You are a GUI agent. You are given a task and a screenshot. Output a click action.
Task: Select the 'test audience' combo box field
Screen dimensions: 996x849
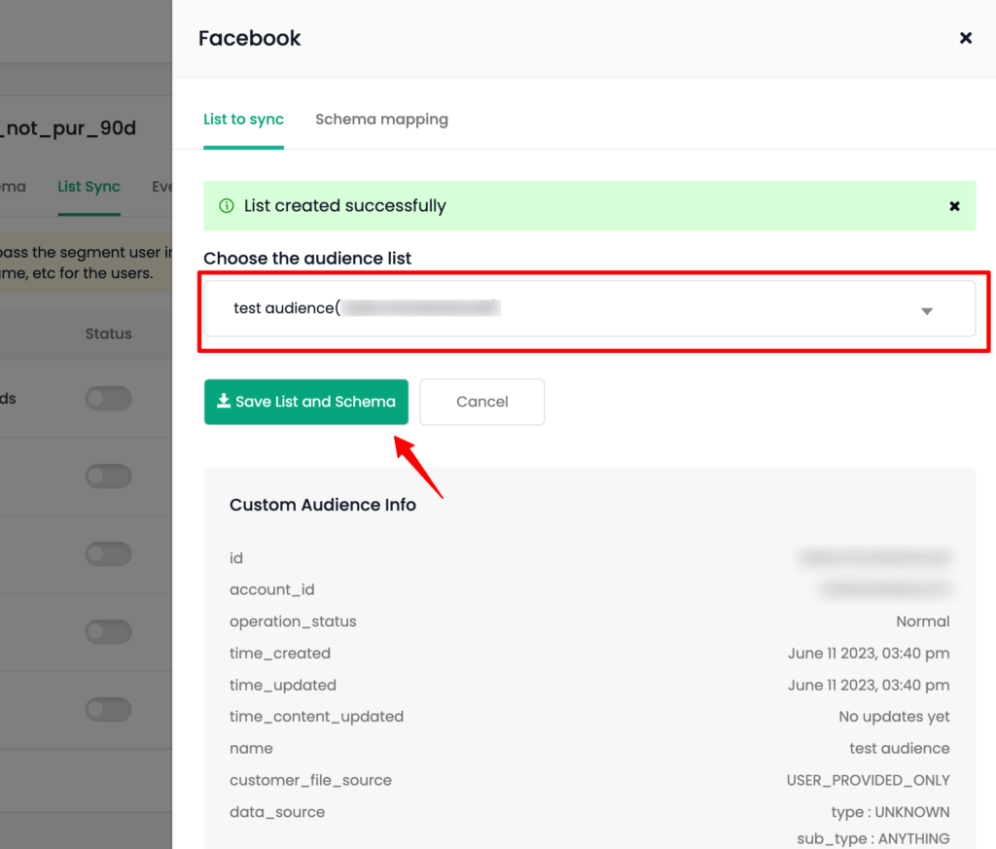(589, 308)
